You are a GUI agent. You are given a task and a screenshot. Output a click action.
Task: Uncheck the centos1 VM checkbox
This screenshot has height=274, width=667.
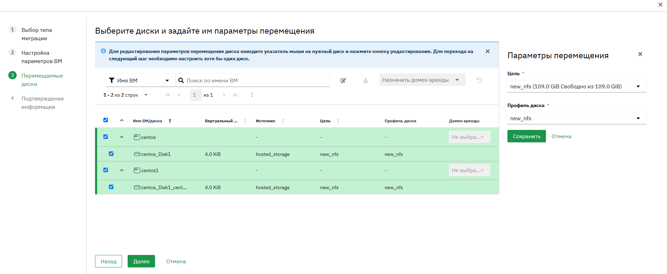[106, 170]
